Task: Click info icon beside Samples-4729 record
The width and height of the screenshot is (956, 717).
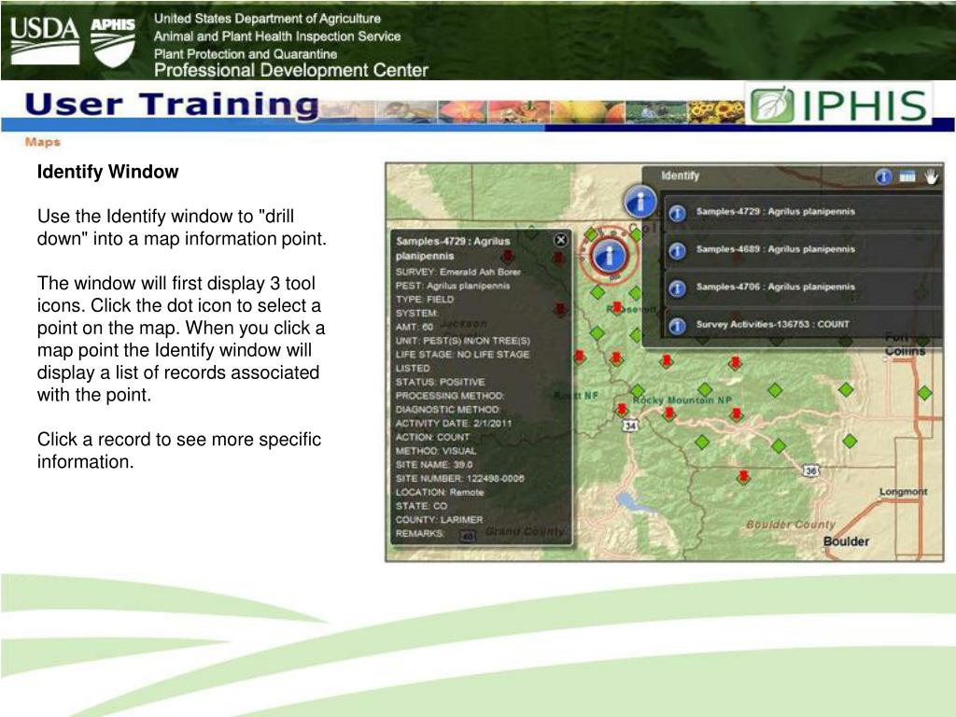Action: point(678,214)
